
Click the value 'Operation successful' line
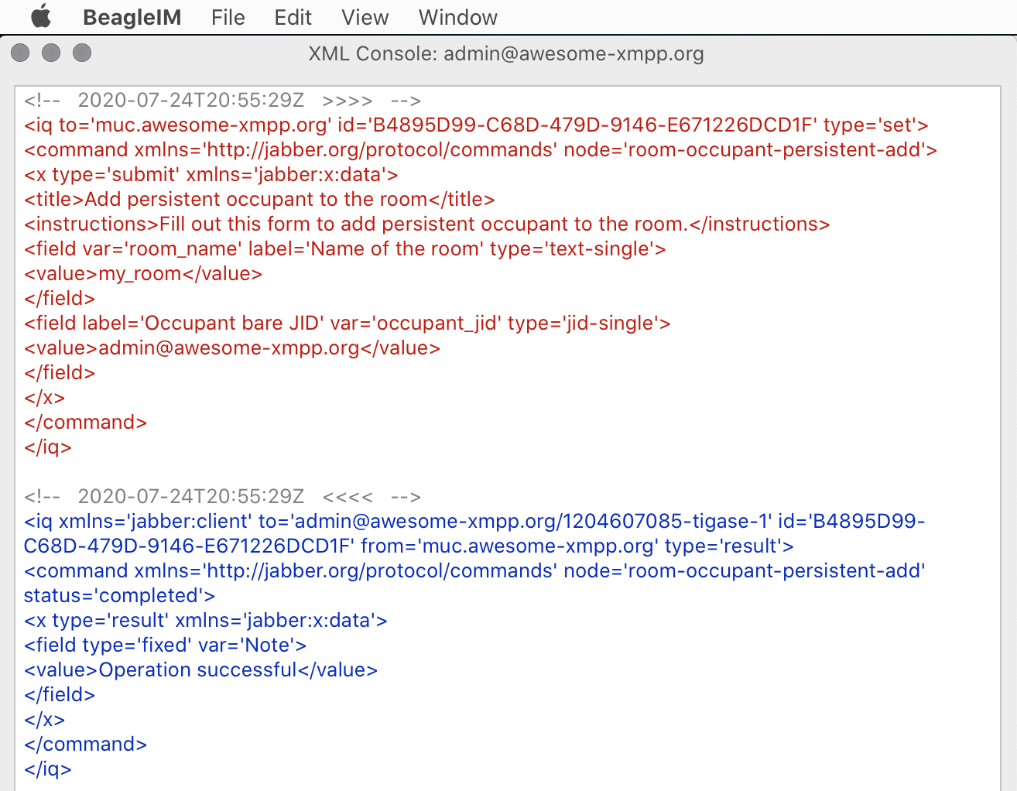point(201,670)
